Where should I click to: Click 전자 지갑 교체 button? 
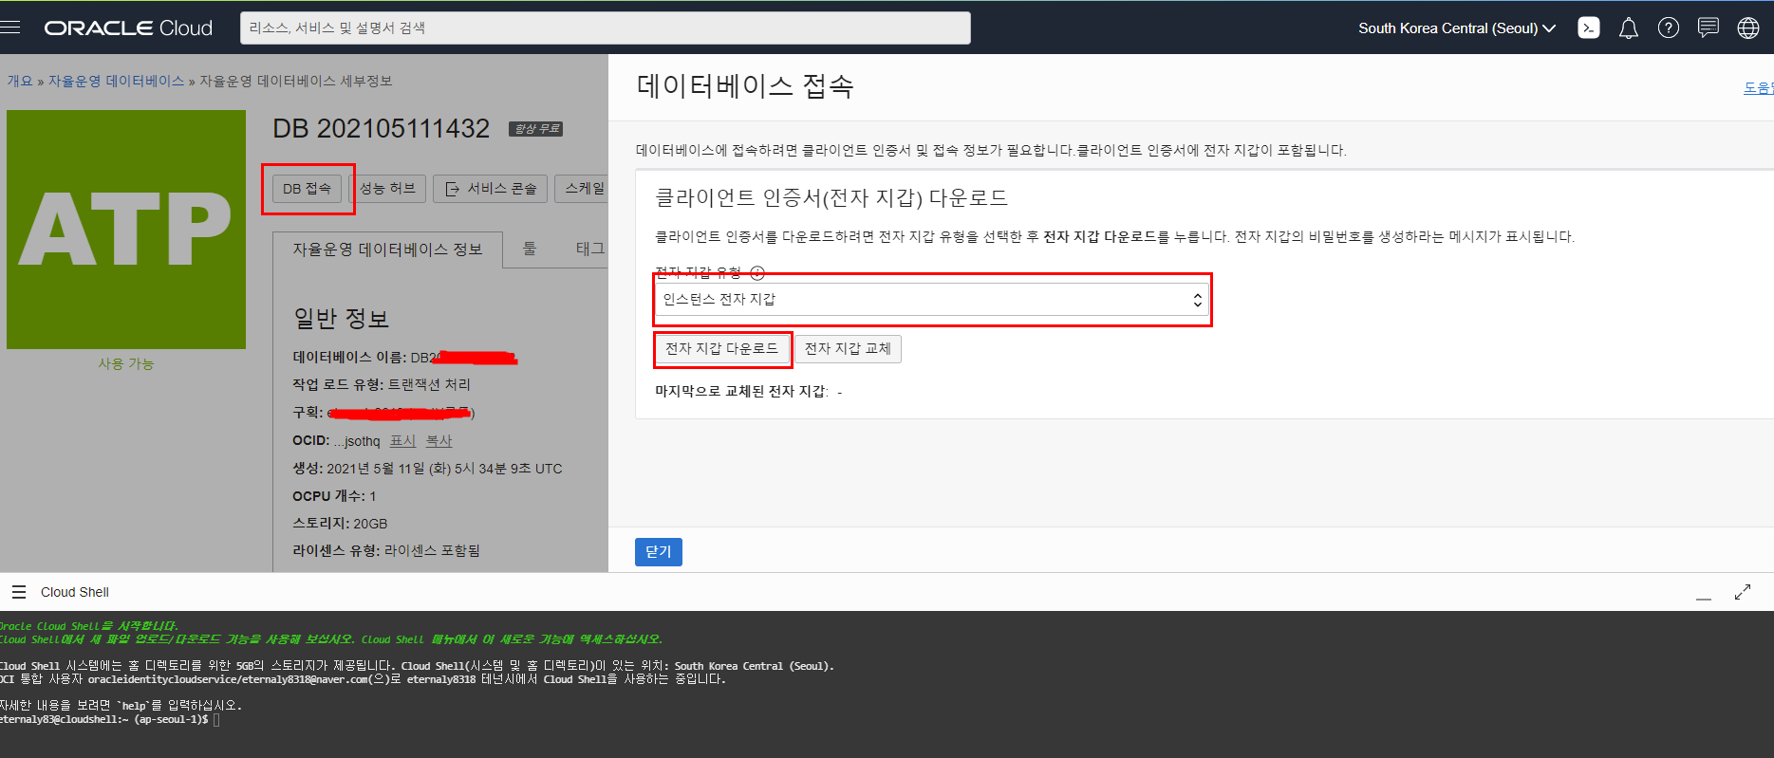[x=848, y=349]
